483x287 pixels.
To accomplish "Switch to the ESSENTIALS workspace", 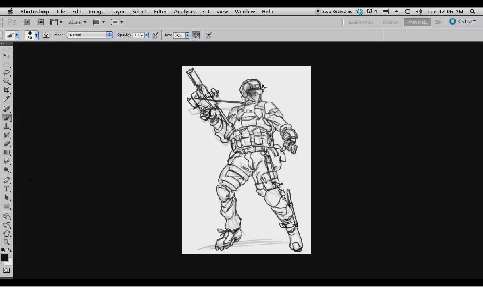I will (x=361, y=22).
